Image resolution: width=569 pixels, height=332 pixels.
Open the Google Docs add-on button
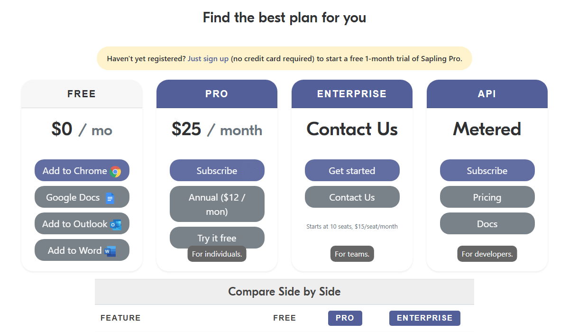(x=82, y=197)
